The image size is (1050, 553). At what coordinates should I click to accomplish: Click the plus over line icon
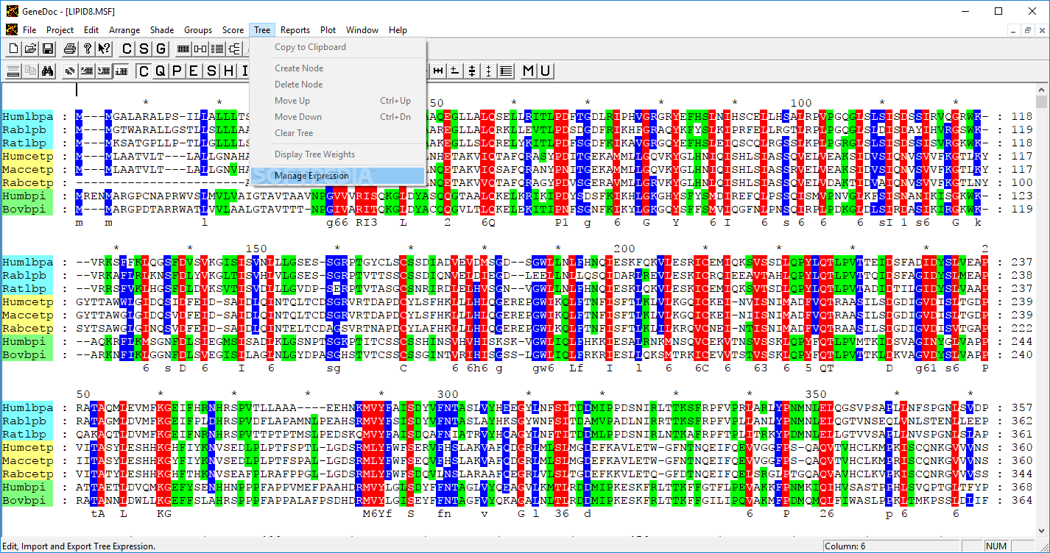455,71
